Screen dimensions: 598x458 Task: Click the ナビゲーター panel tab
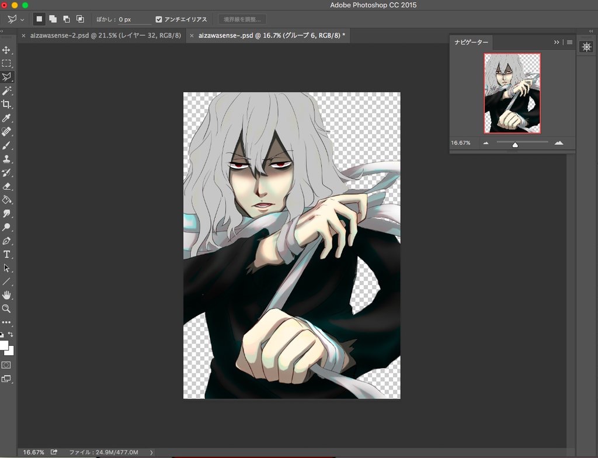pos(471,43)
